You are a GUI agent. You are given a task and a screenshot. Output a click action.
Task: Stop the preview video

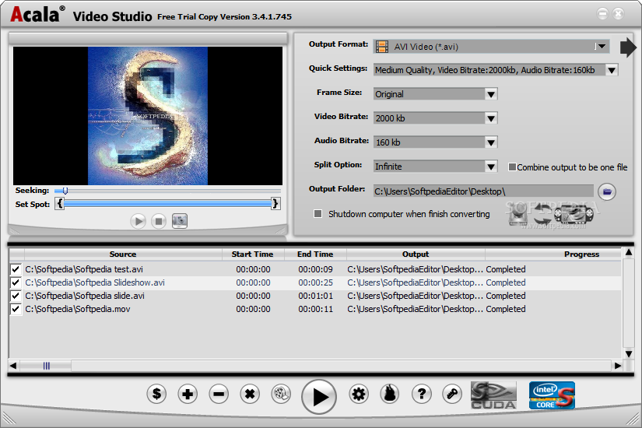coord(159,222)
